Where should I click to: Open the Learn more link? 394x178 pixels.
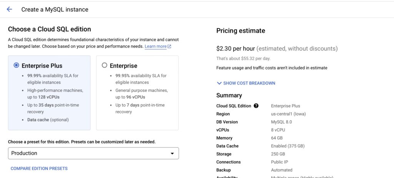[155, 47]
